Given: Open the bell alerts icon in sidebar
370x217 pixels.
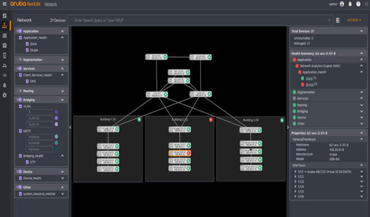Looking at the screenshot, I should [x=4, y=85].
